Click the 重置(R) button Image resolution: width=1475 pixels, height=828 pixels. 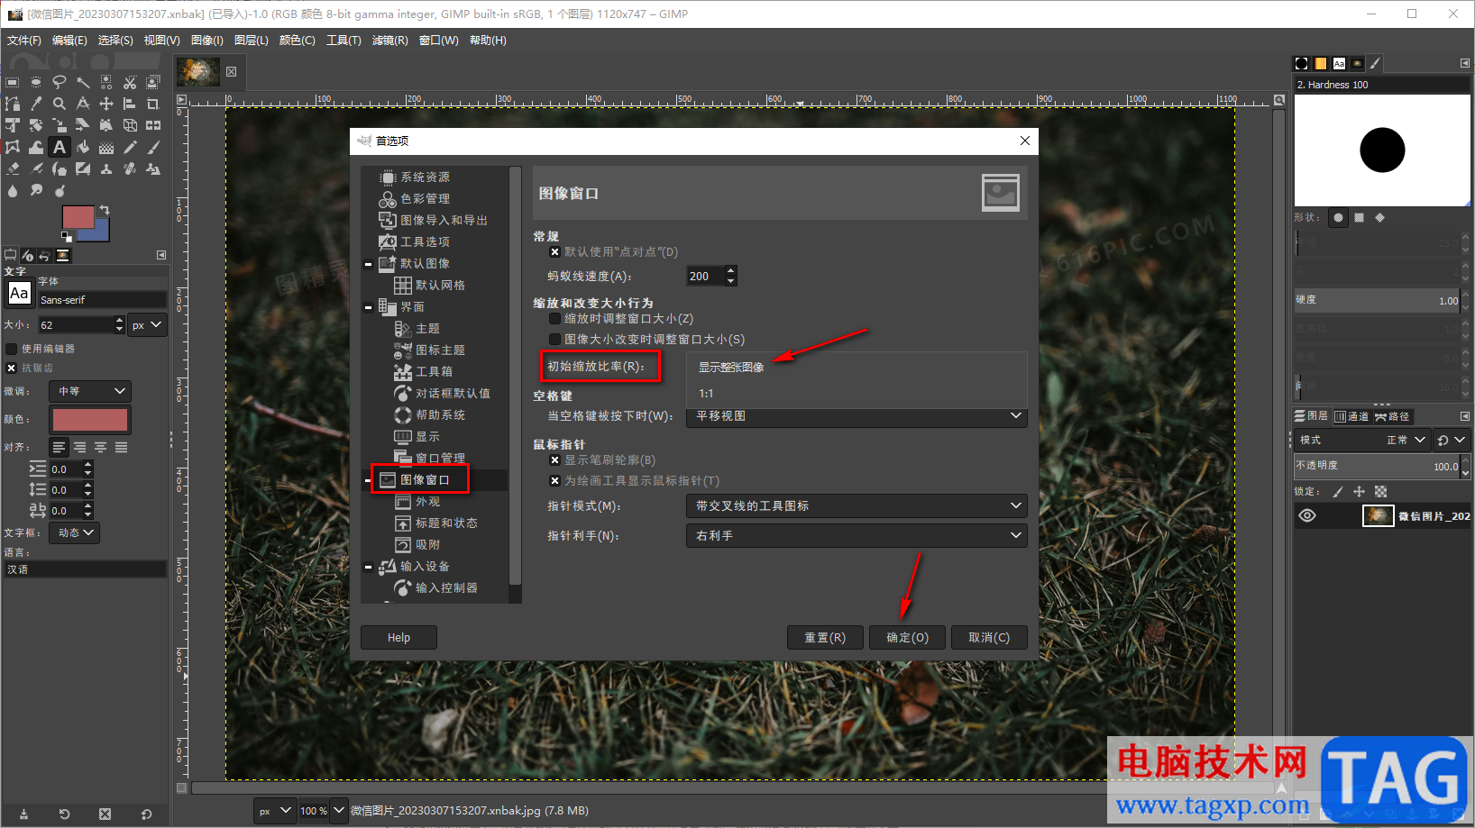pos(825,638)
